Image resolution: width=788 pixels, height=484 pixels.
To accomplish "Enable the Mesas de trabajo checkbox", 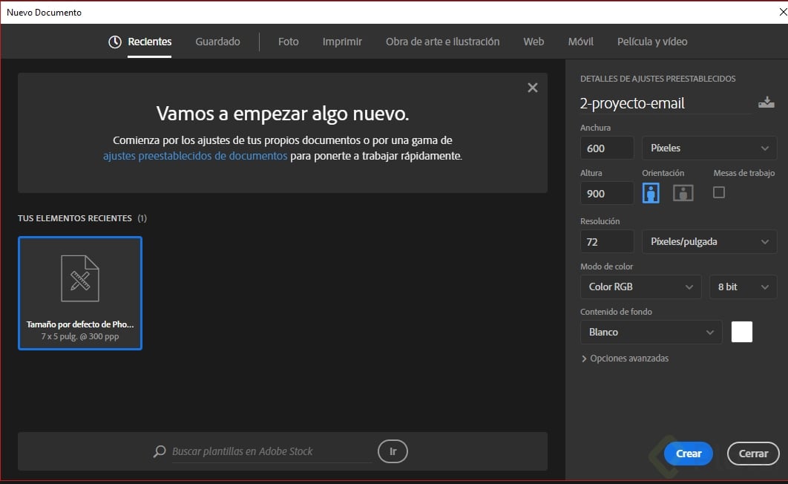I will point(718,192).
